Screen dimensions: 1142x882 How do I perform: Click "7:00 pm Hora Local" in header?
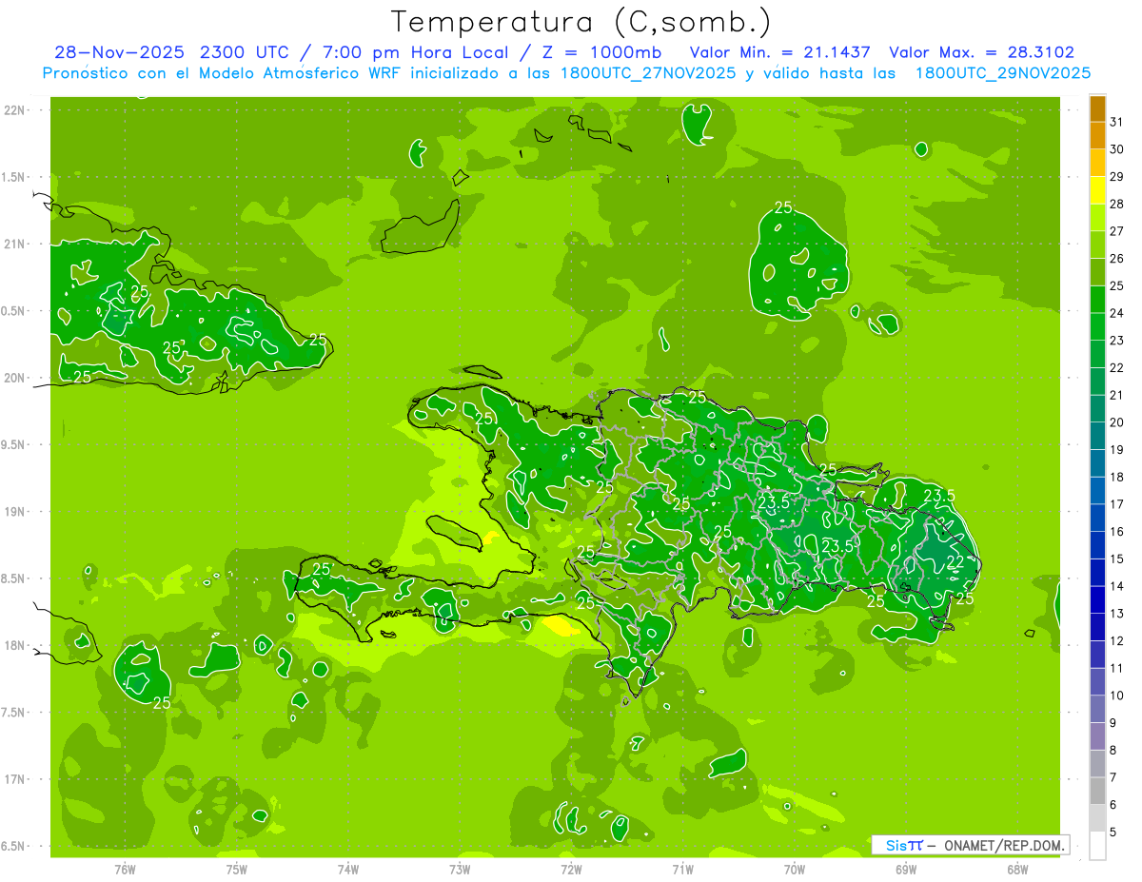click(x=417, y=52)
